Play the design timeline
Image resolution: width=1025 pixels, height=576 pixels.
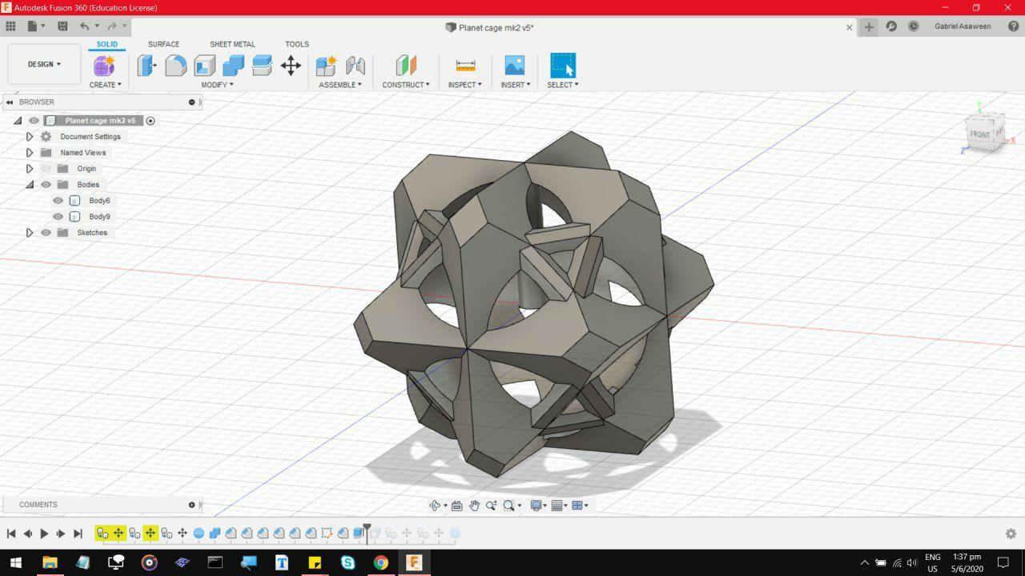coord(44,534)
